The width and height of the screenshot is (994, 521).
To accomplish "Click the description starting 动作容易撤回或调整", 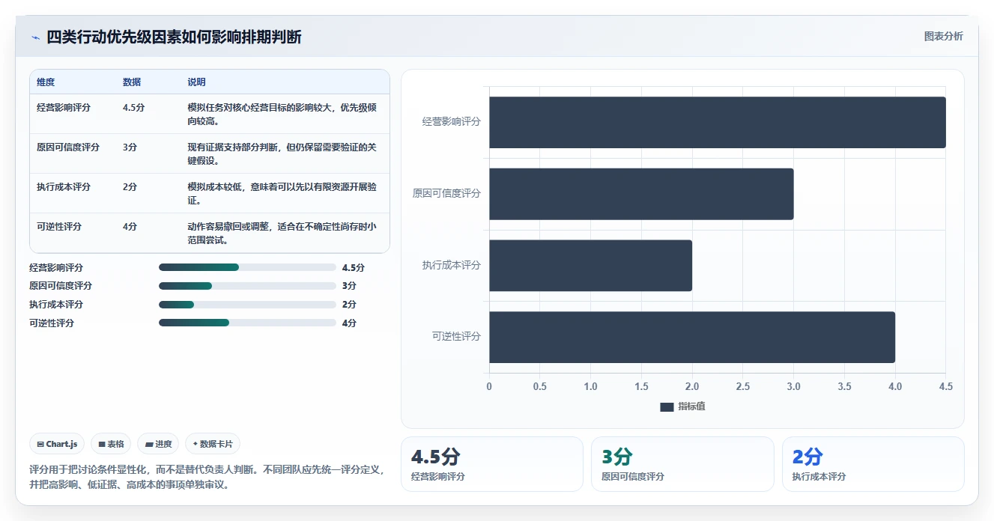I will point(282,233).
